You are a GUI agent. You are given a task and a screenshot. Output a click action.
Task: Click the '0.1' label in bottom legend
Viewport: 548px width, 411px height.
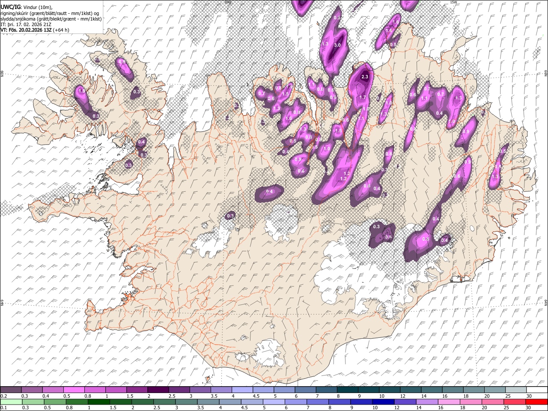pos(4,408)
